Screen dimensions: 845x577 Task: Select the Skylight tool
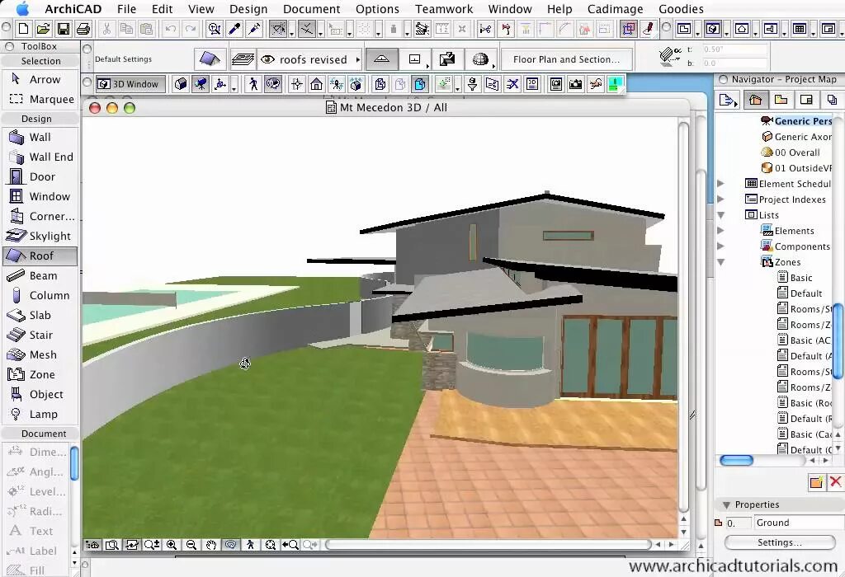pos(40,236)
